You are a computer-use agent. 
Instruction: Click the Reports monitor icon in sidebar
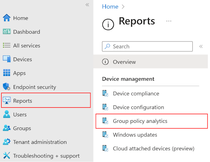pos(6,100)
